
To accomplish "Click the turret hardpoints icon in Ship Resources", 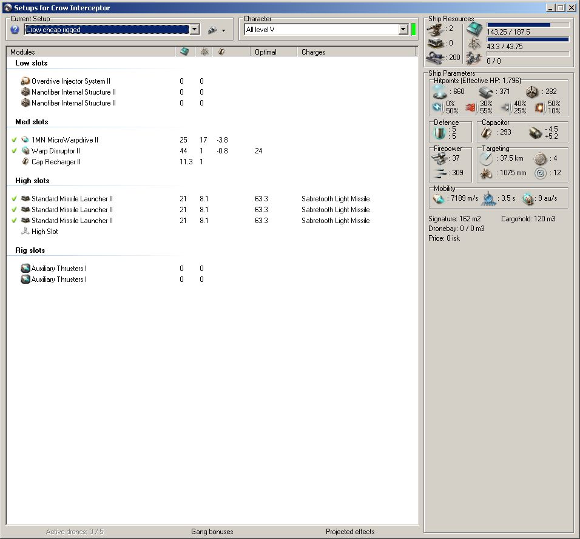I will (x=436, y=29).
